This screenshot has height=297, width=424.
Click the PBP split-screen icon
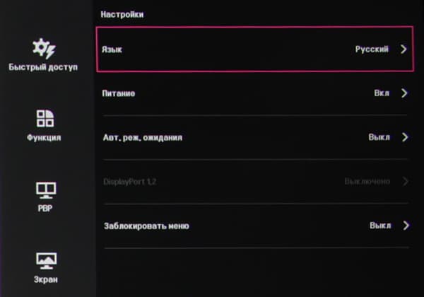point(46,190)
